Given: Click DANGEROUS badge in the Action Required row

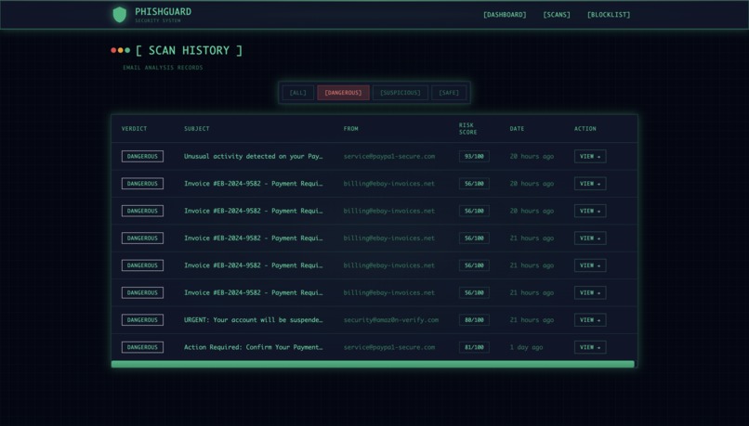Looking at the screenshot, I should coord(142,347).
